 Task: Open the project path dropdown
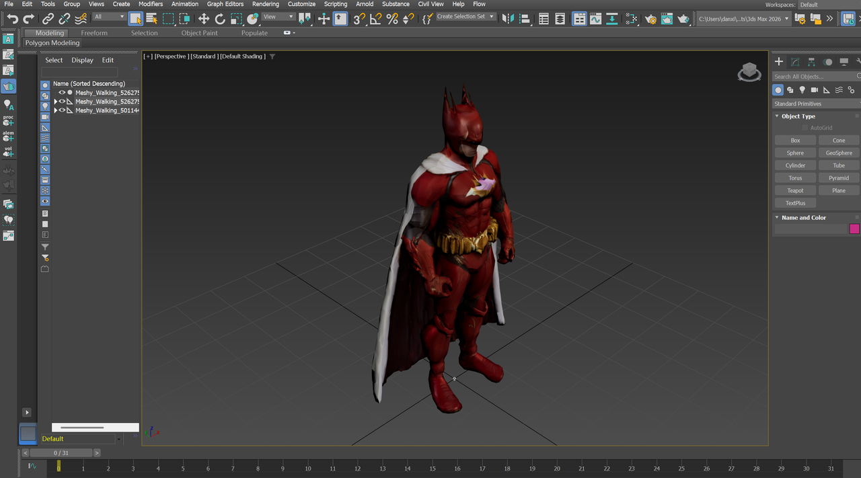[743, 19]
